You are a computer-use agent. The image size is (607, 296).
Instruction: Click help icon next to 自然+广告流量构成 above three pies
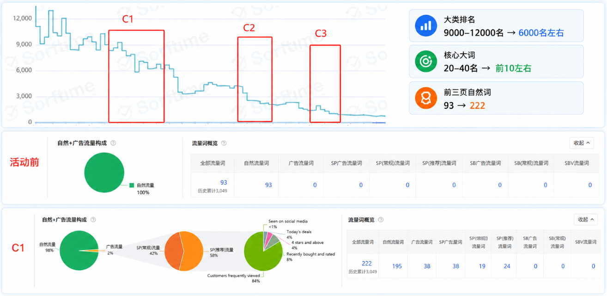coord(93,220)
